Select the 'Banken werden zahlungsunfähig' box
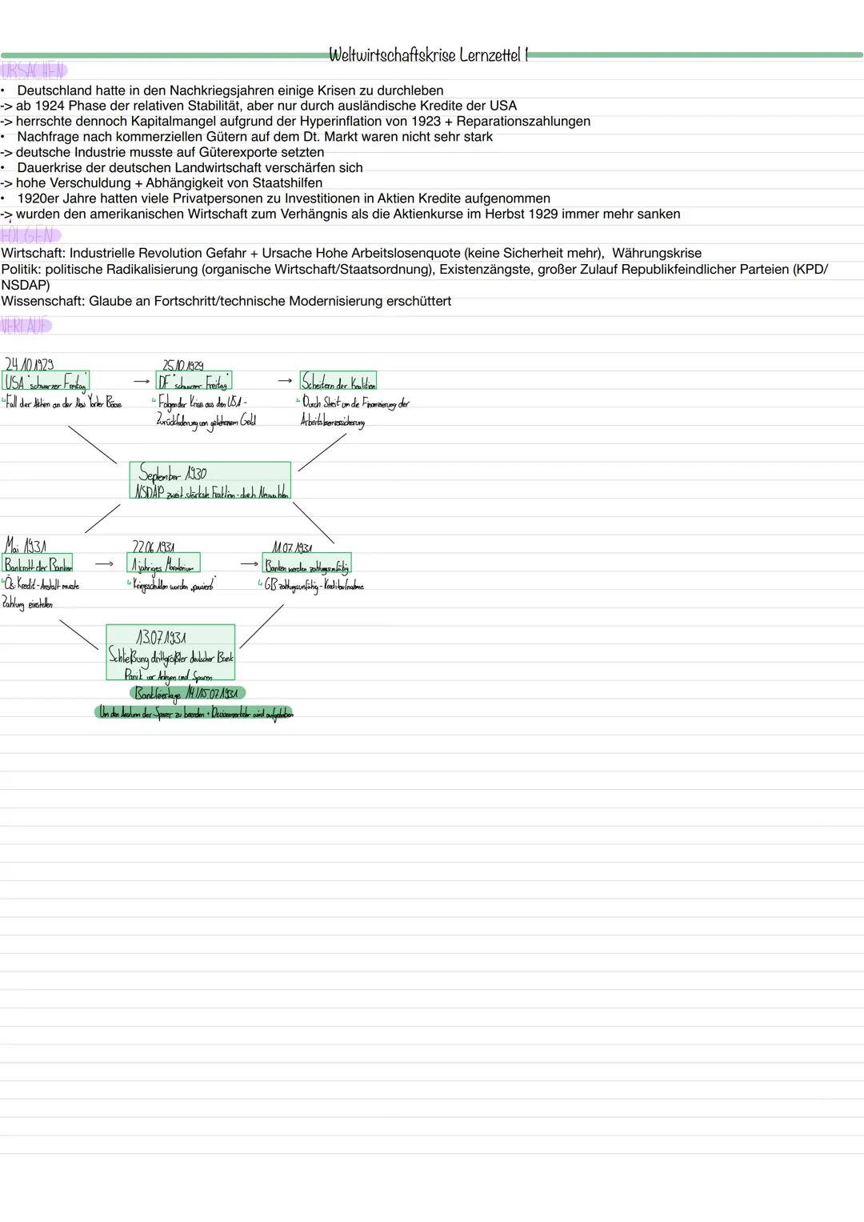 pyautogui.click(x=306, y=563)
